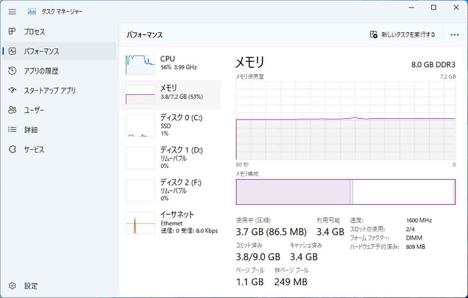Click the 非ページ プール 249 MB value
Viewport: 468px width, 298px height.
(x=291, y=282)
